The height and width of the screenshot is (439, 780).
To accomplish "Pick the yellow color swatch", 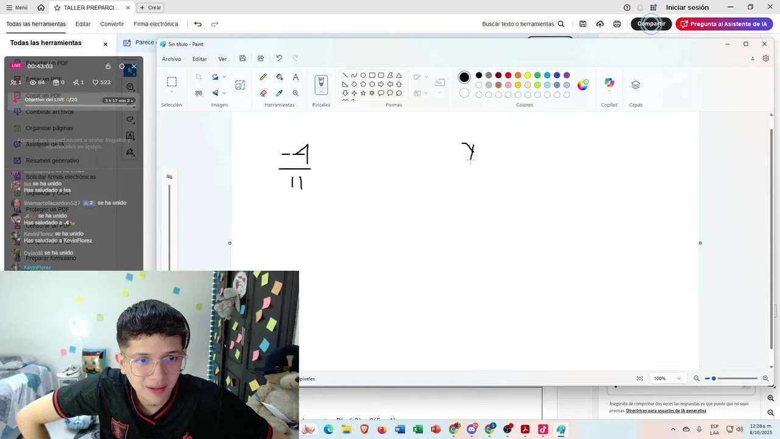I will 528,76.
